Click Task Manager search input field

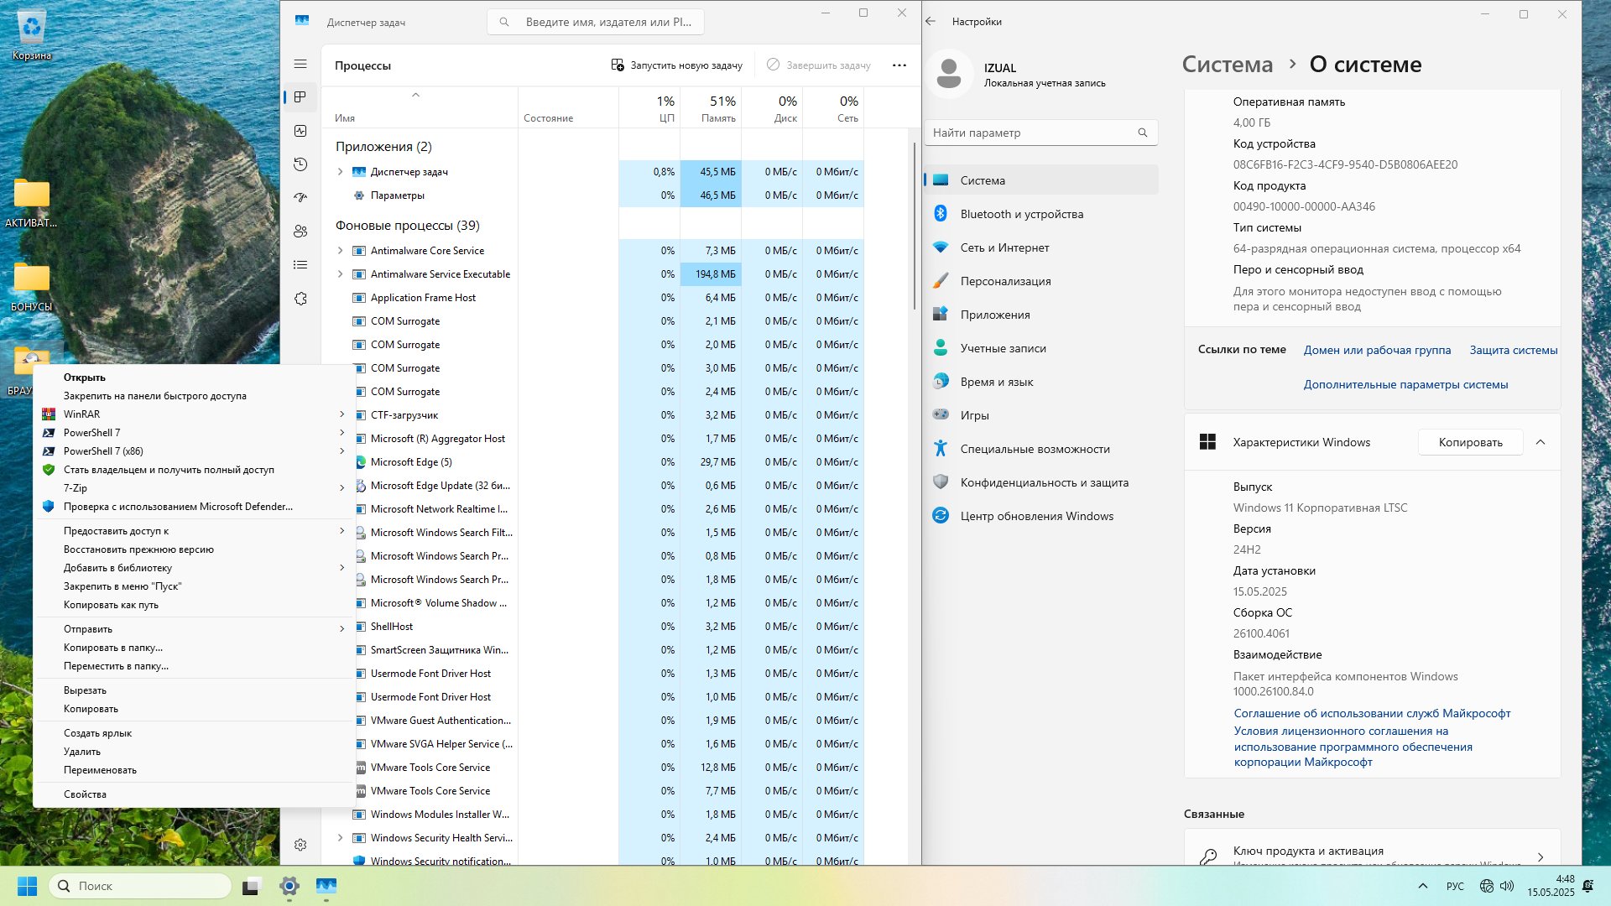coord(595,22)
